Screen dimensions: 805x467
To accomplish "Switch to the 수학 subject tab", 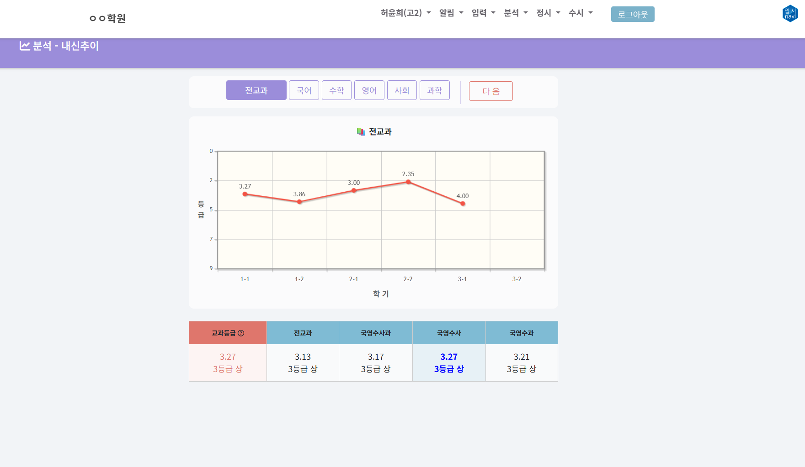I will (336, 90).
